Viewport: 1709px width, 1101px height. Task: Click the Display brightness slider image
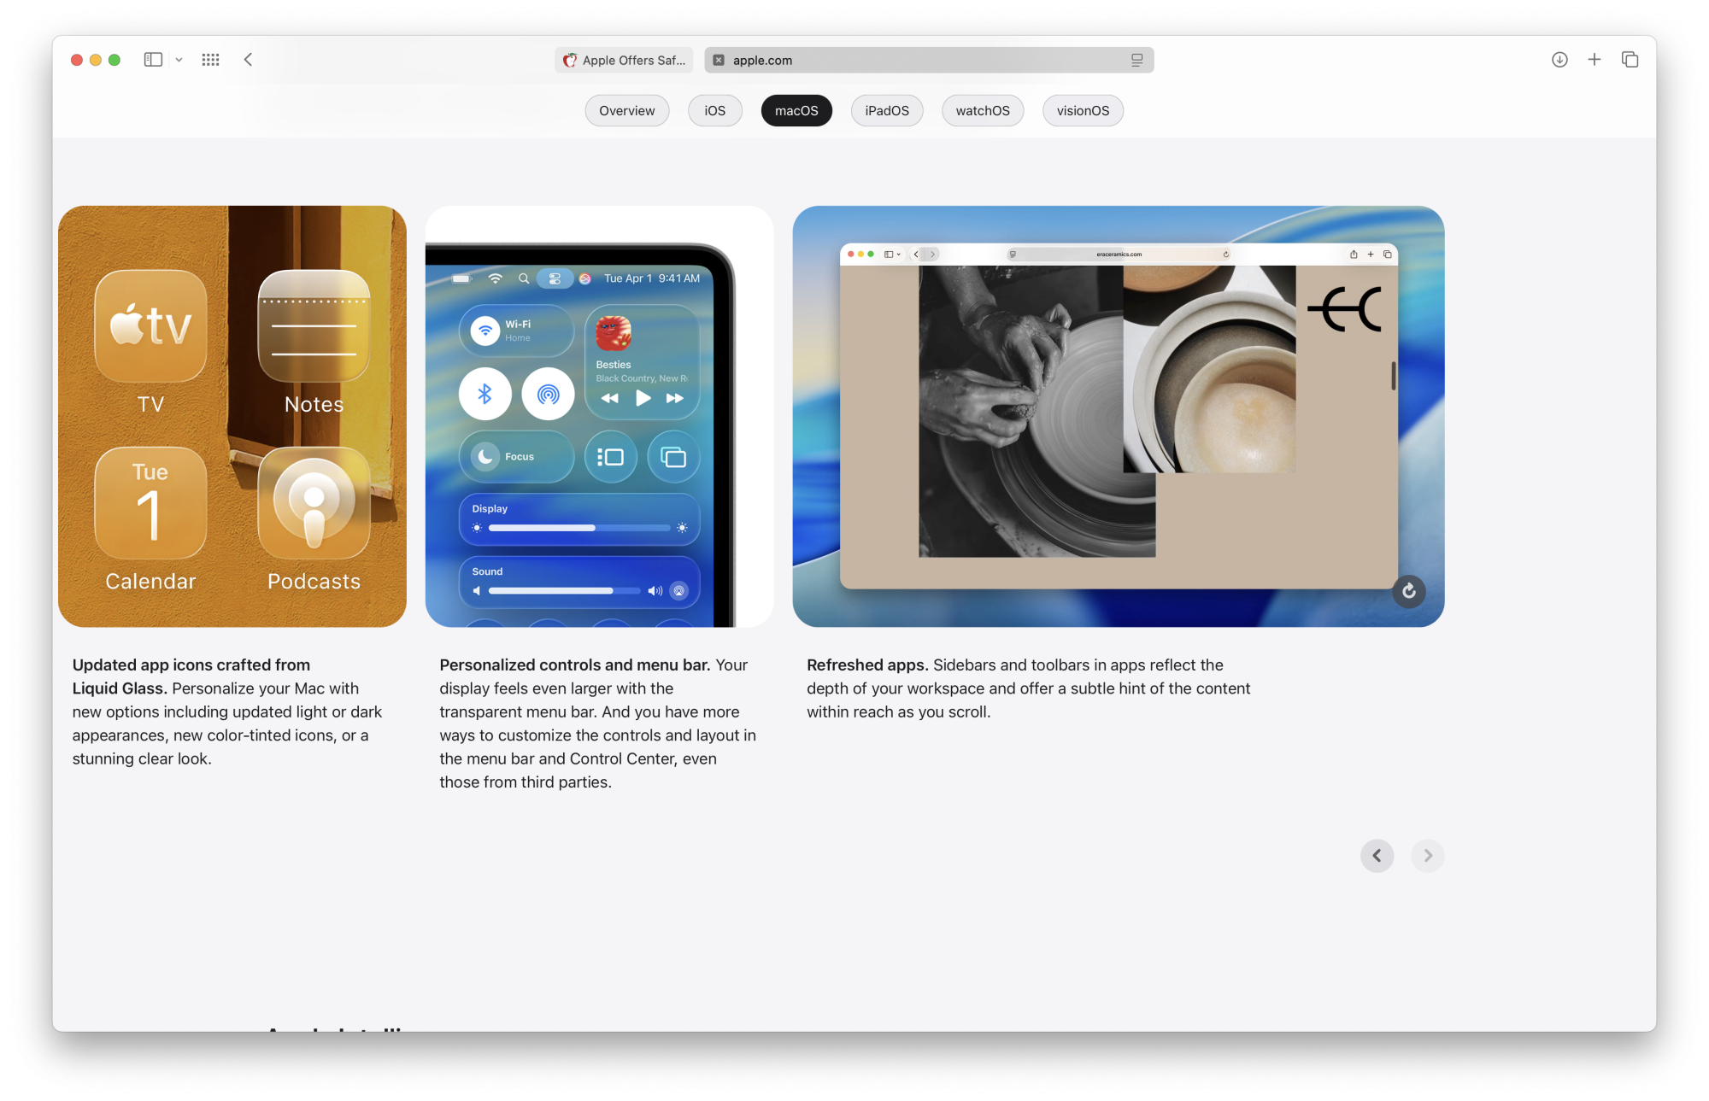click(x=579, y=527)
